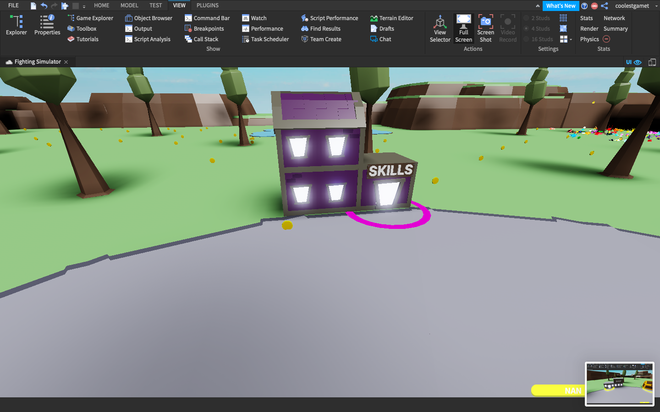Open Game Explorer

90,18
